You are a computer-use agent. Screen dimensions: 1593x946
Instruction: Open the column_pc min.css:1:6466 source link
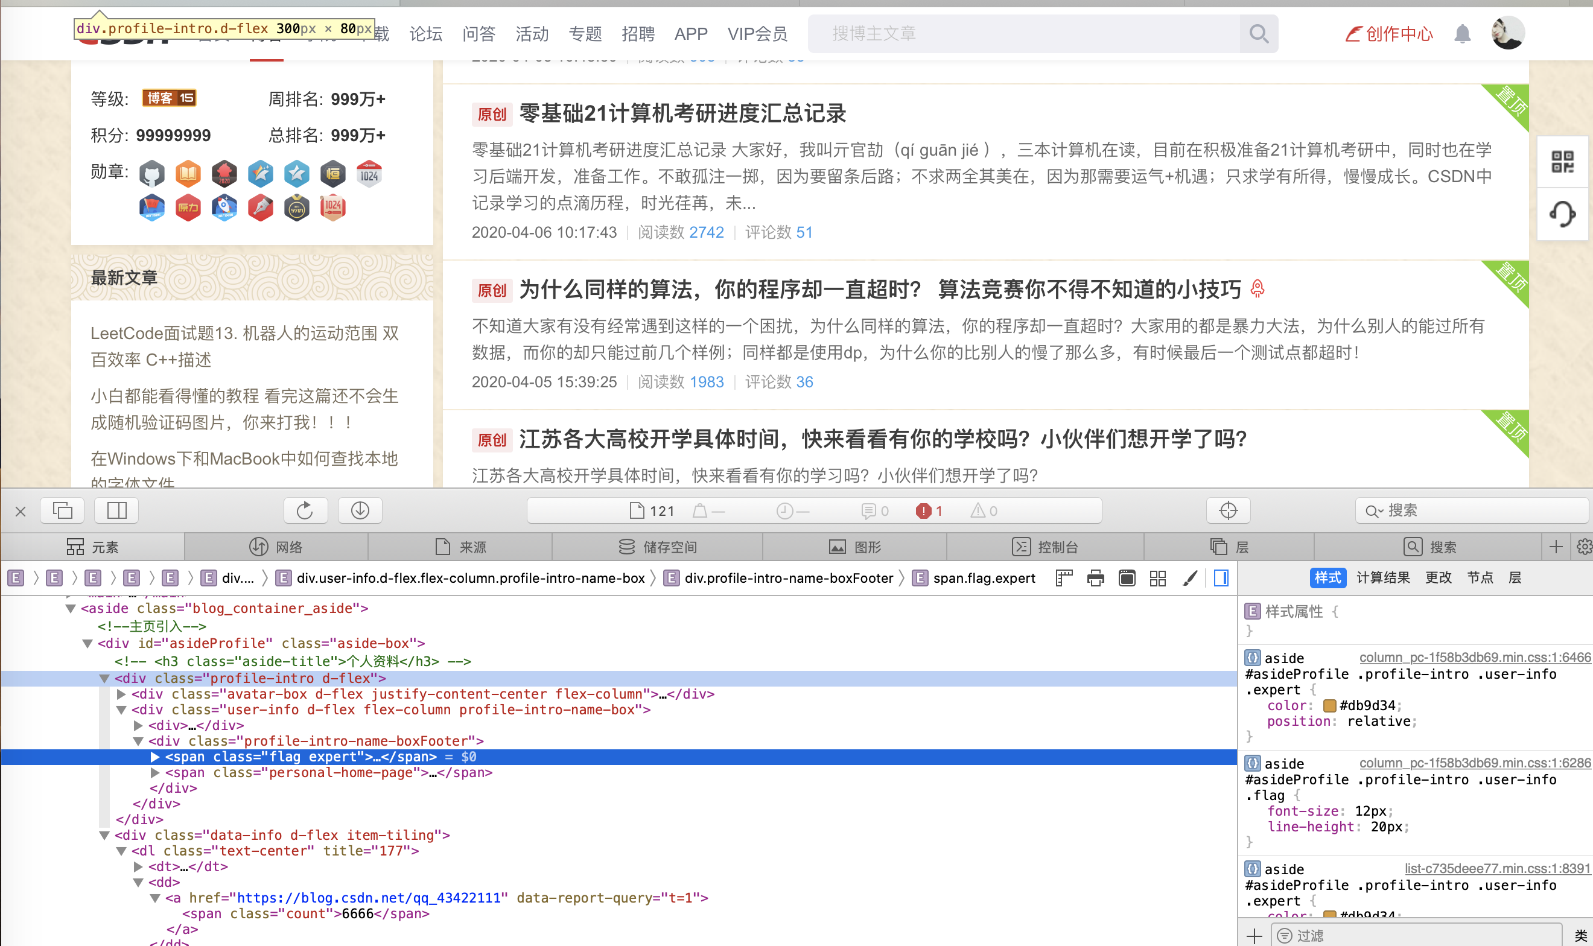click(1475, 657)
